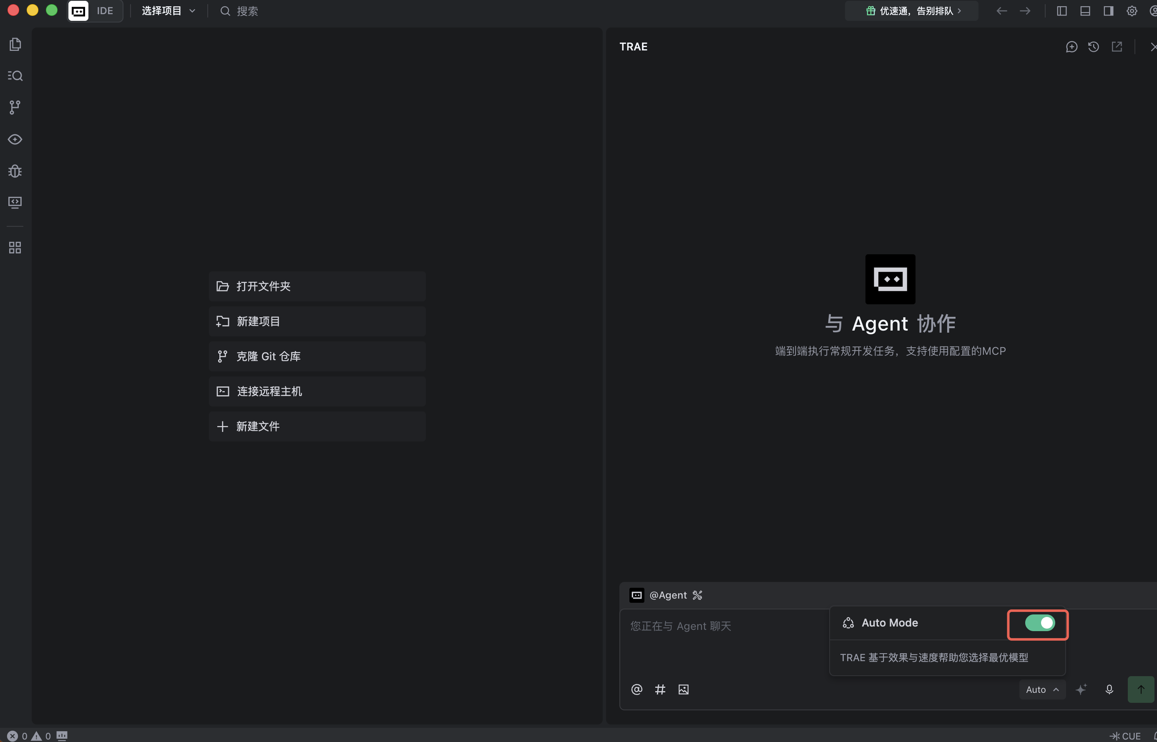Start a new chat in TRAE panel
This screenshot has height=742, width=1157.
[x=1071, y=47]
